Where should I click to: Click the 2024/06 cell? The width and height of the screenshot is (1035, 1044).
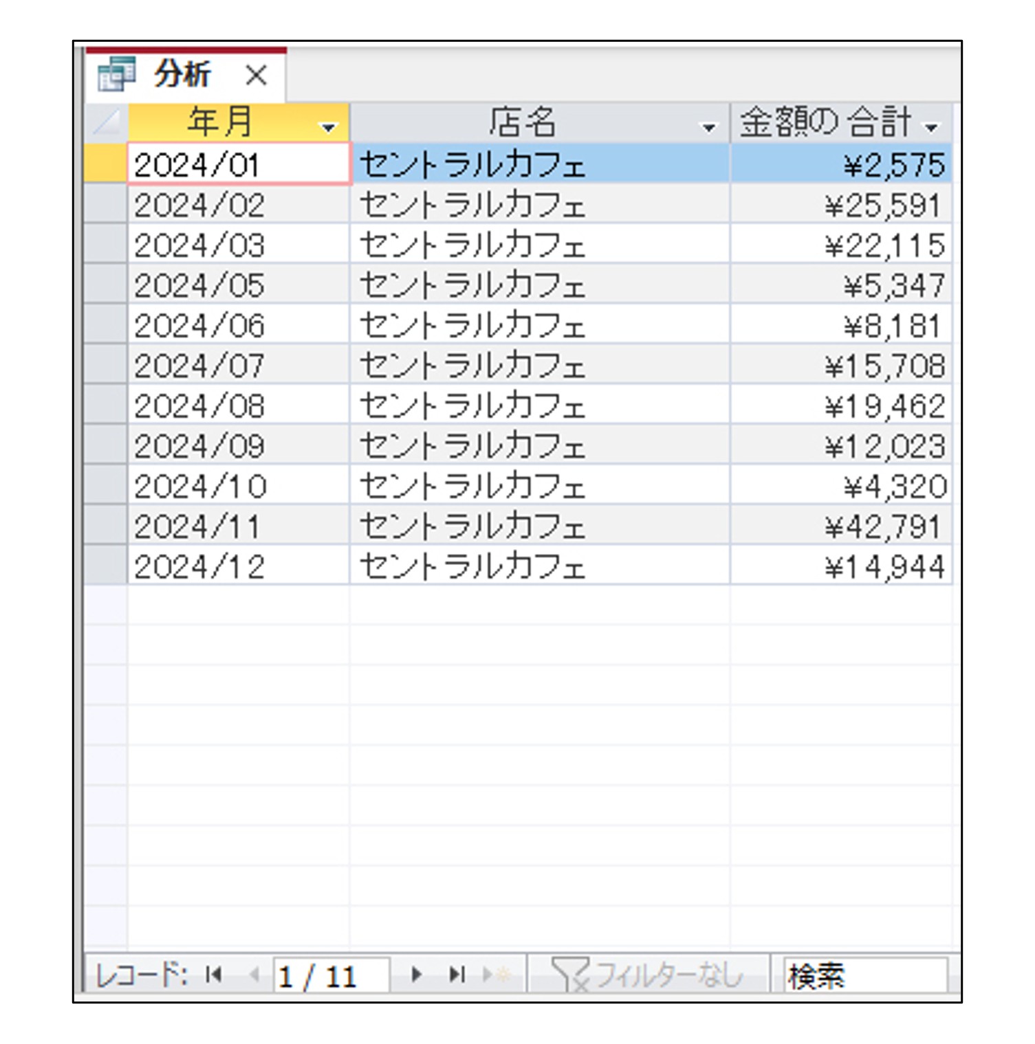click(239, 324)
